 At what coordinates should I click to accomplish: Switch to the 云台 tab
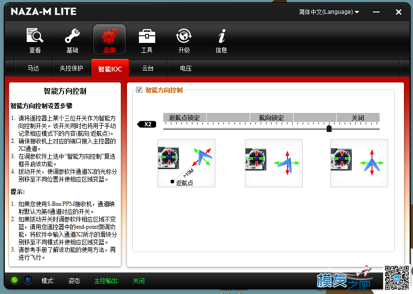tap(148, 68)
